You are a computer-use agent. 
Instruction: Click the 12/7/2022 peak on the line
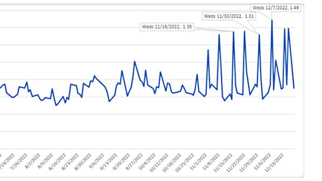272,20
